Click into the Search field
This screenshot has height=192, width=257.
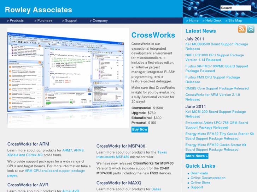pos(235,8)
